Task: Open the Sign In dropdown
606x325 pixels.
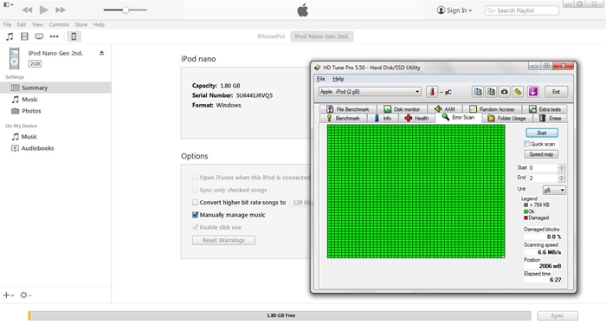Action: pos(455,10)
